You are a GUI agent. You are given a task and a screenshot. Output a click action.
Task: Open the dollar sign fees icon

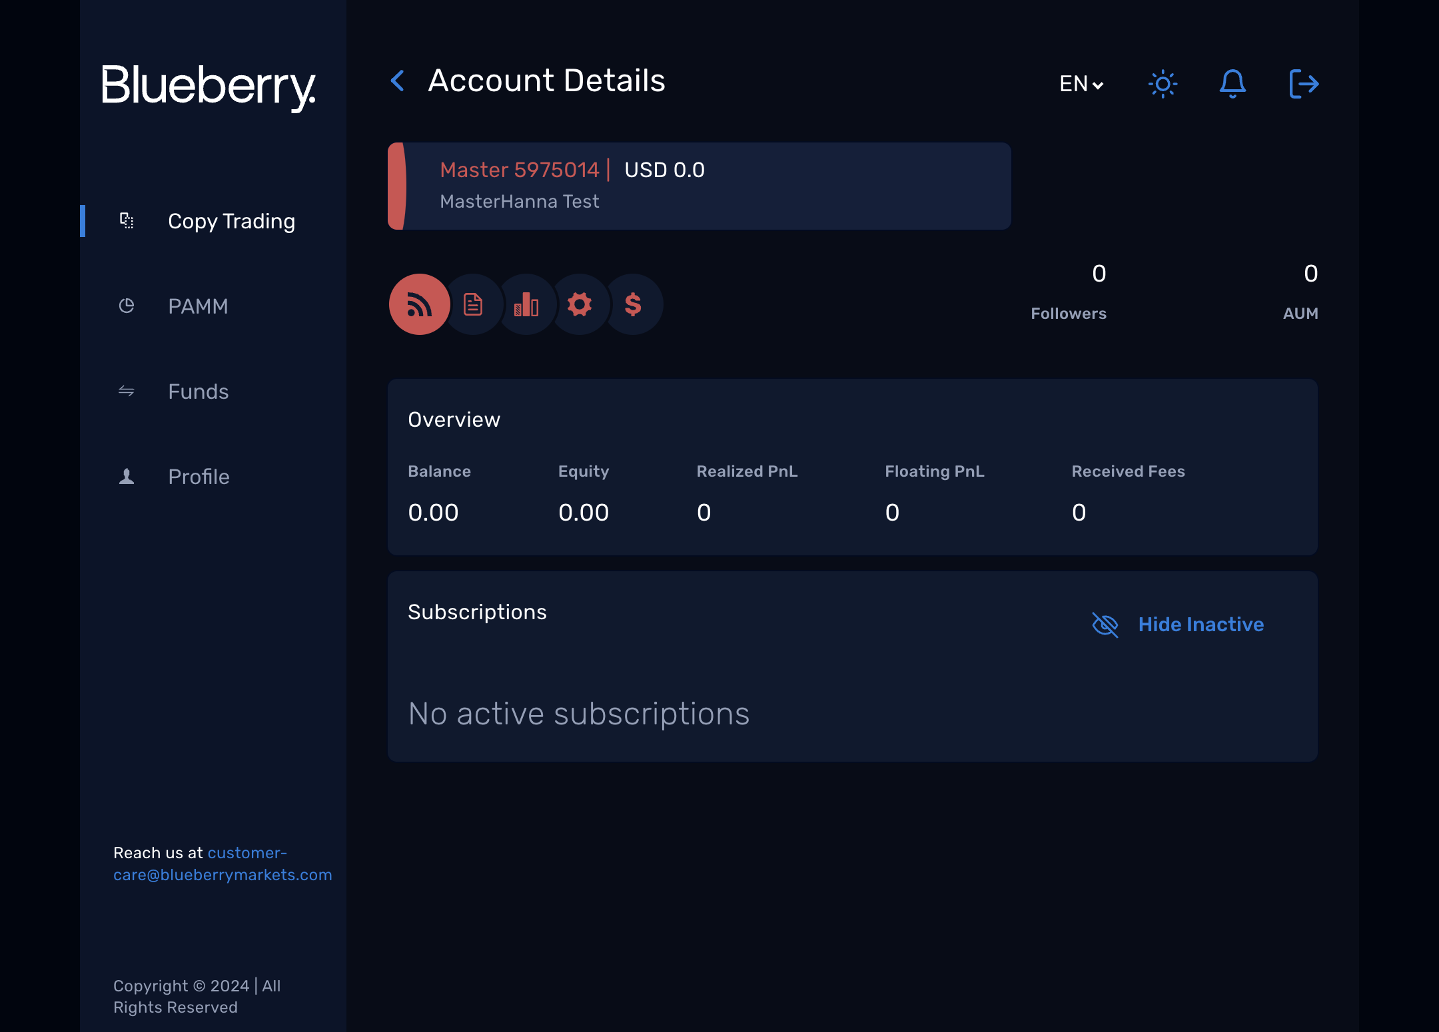click(x=633, y=304)
